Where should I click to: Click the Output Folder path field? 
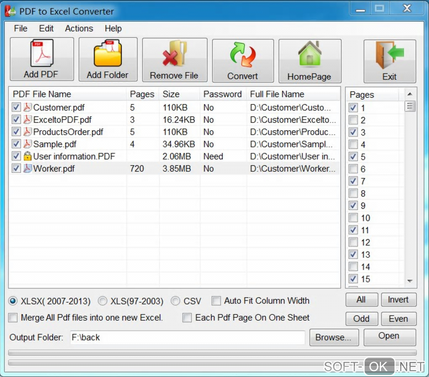pyautogui.click(x=188, y=338)
